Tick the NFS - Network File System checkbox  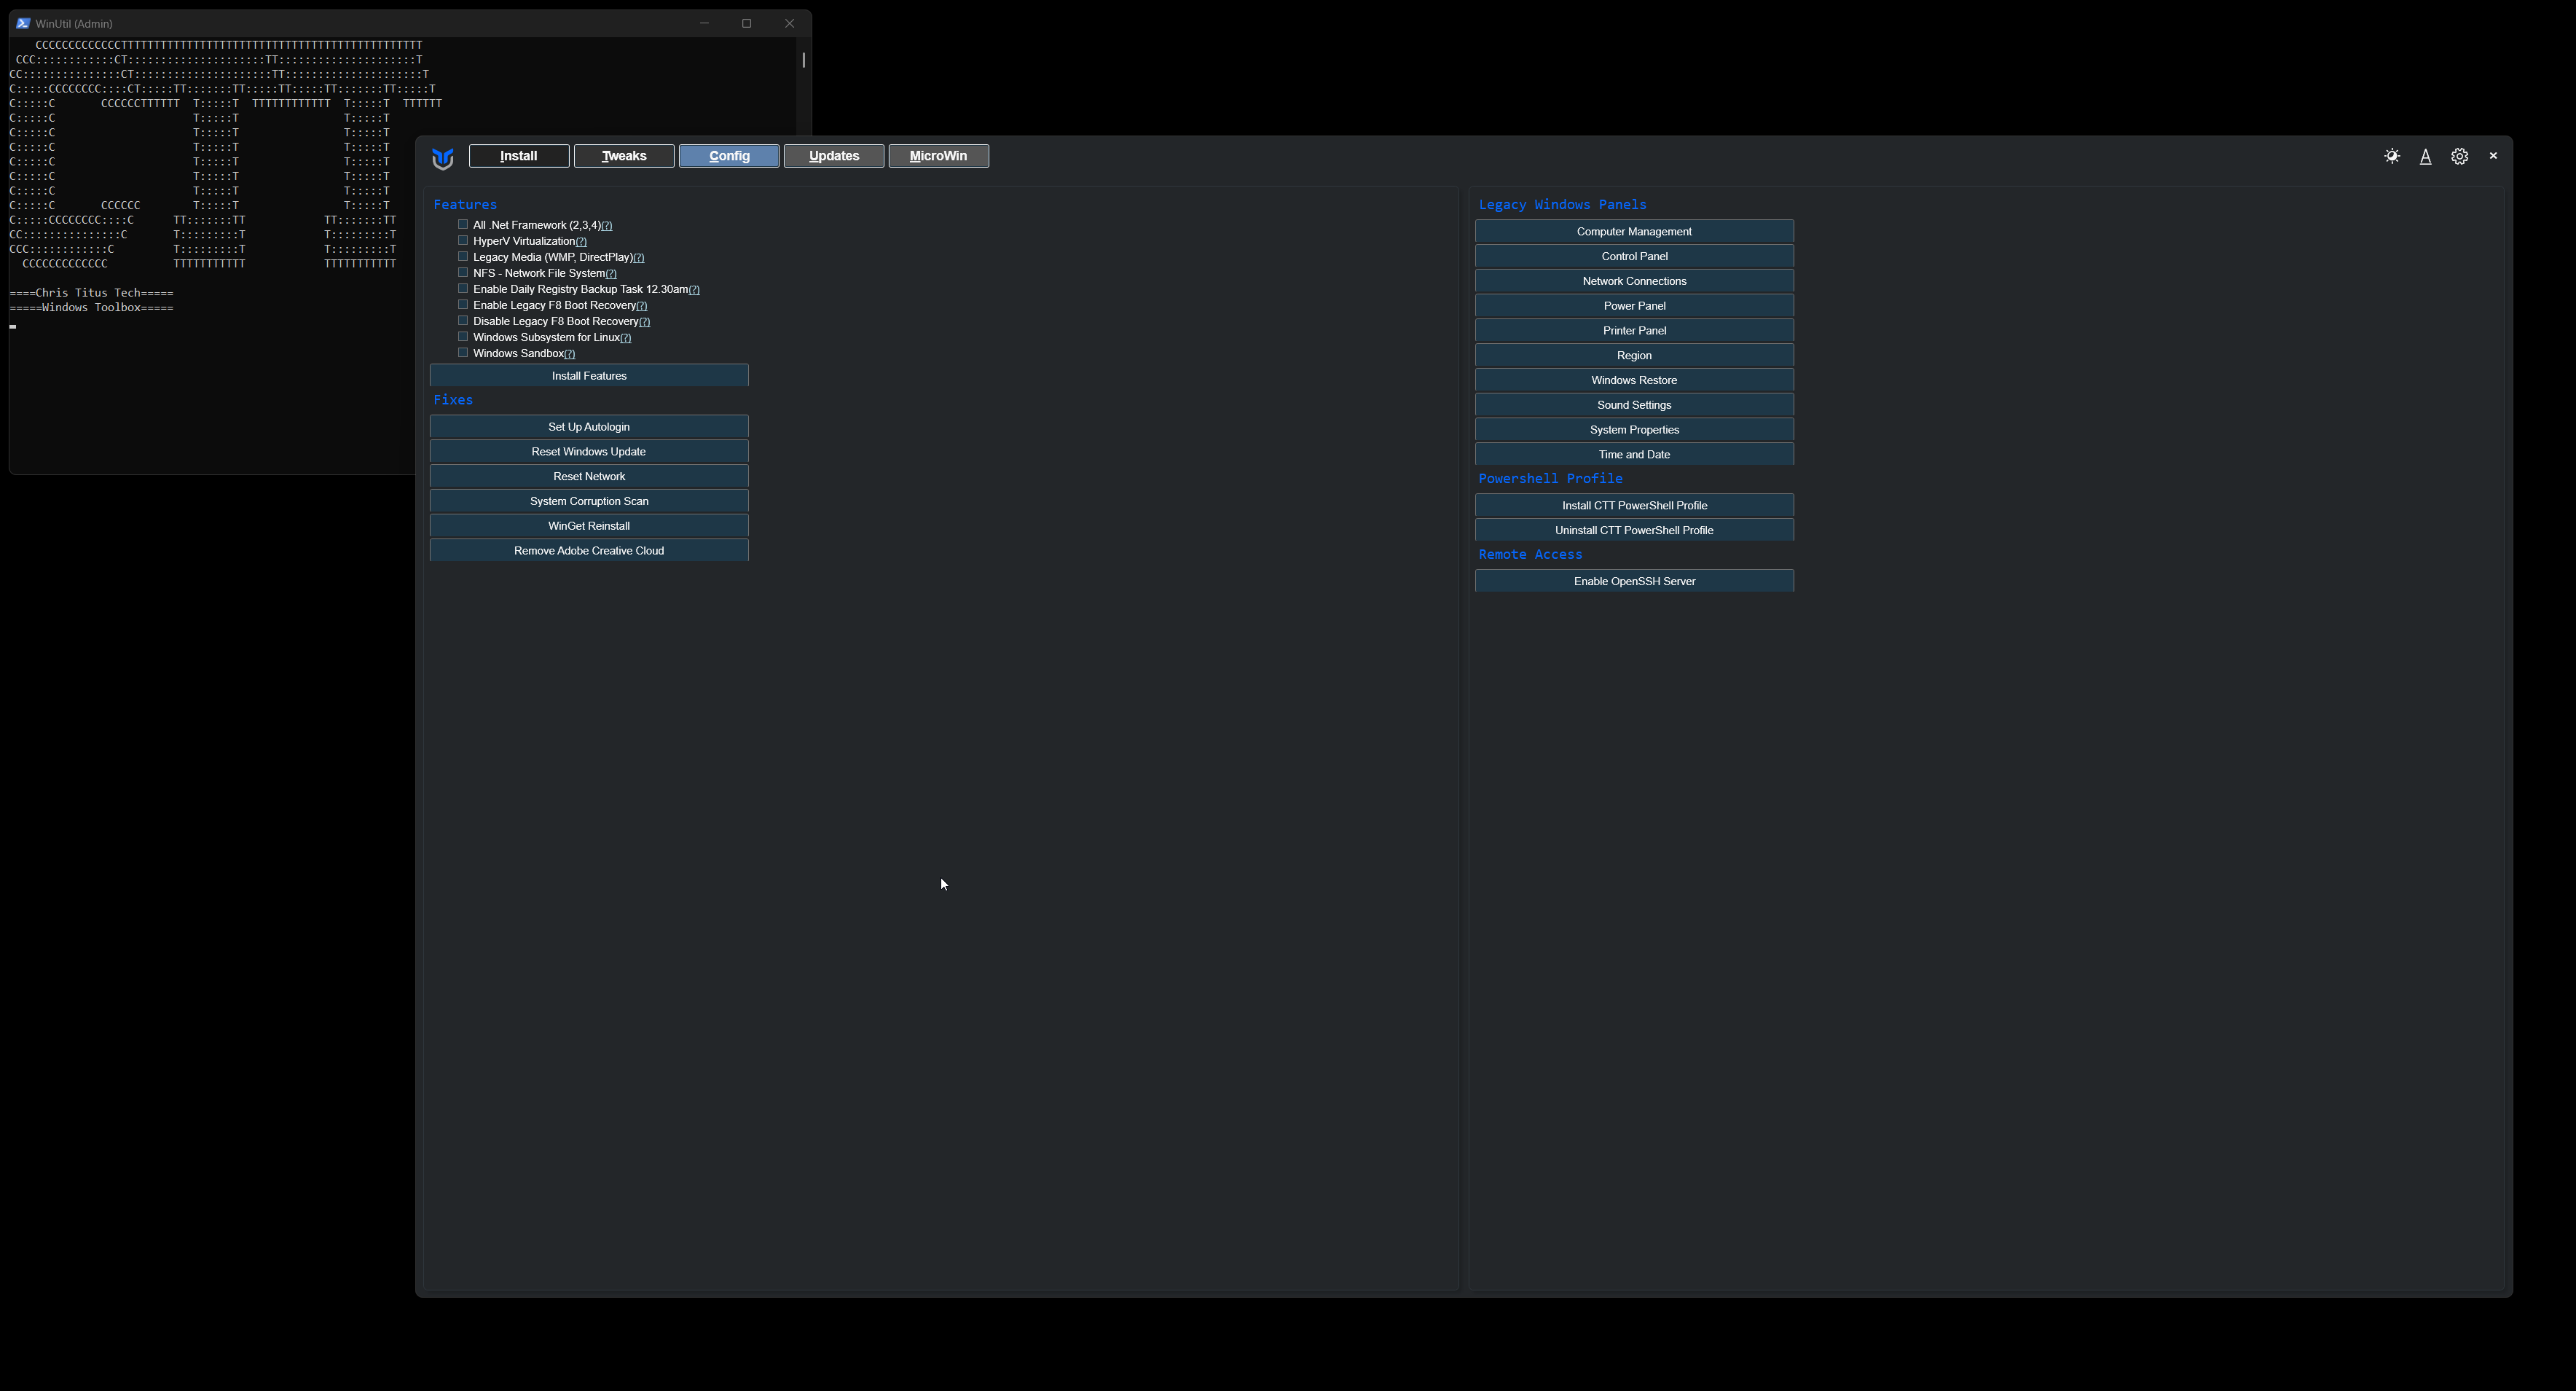point(463,273)
